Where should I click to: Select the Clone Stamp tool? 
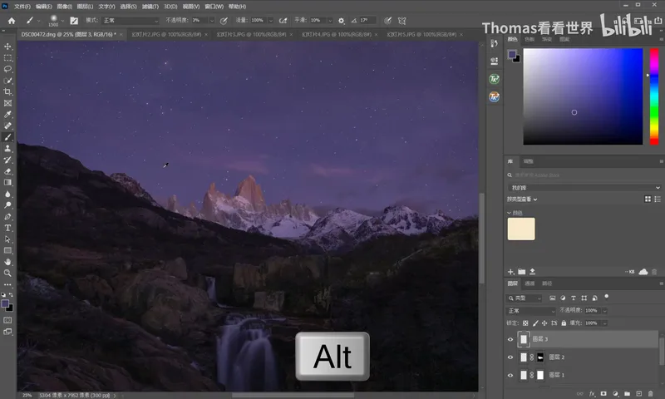click(x=7, y=149)
